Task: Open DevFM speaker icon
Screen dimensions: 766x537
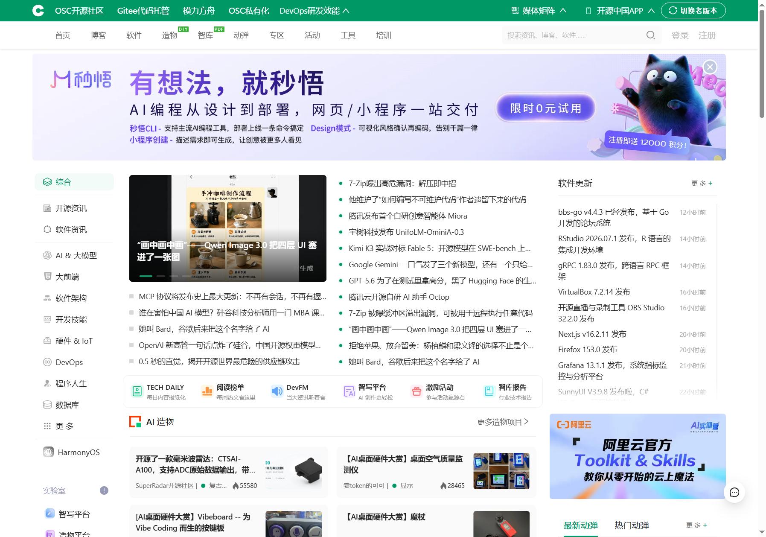Action: (277, 391)
